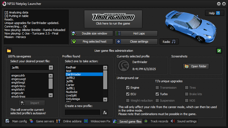
Task: Click the NFSU Netplay Launcher title icon
Action: click(x=4, y=4)
